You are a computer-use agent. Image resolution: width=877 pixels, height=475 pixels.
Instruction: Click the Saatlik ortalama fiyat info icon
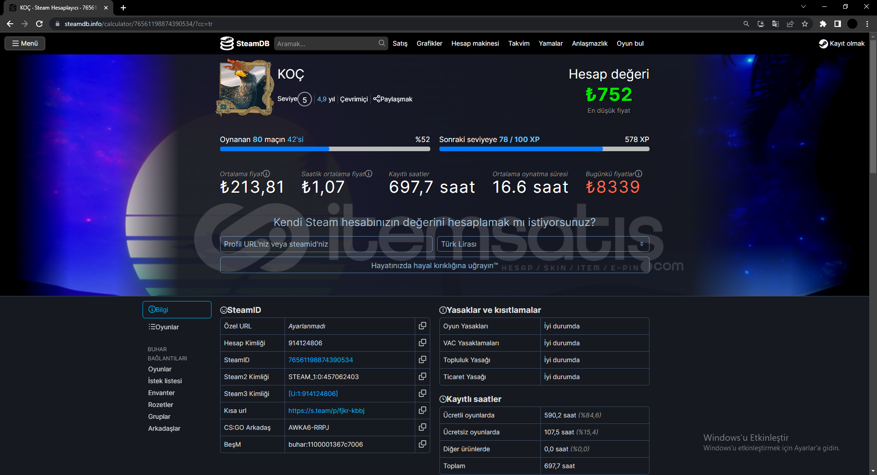click(x=369, y=174)
